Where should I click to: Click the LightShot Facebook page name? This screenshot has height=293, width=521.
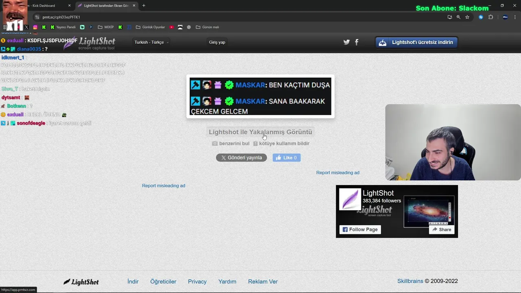tap(378, 193)
